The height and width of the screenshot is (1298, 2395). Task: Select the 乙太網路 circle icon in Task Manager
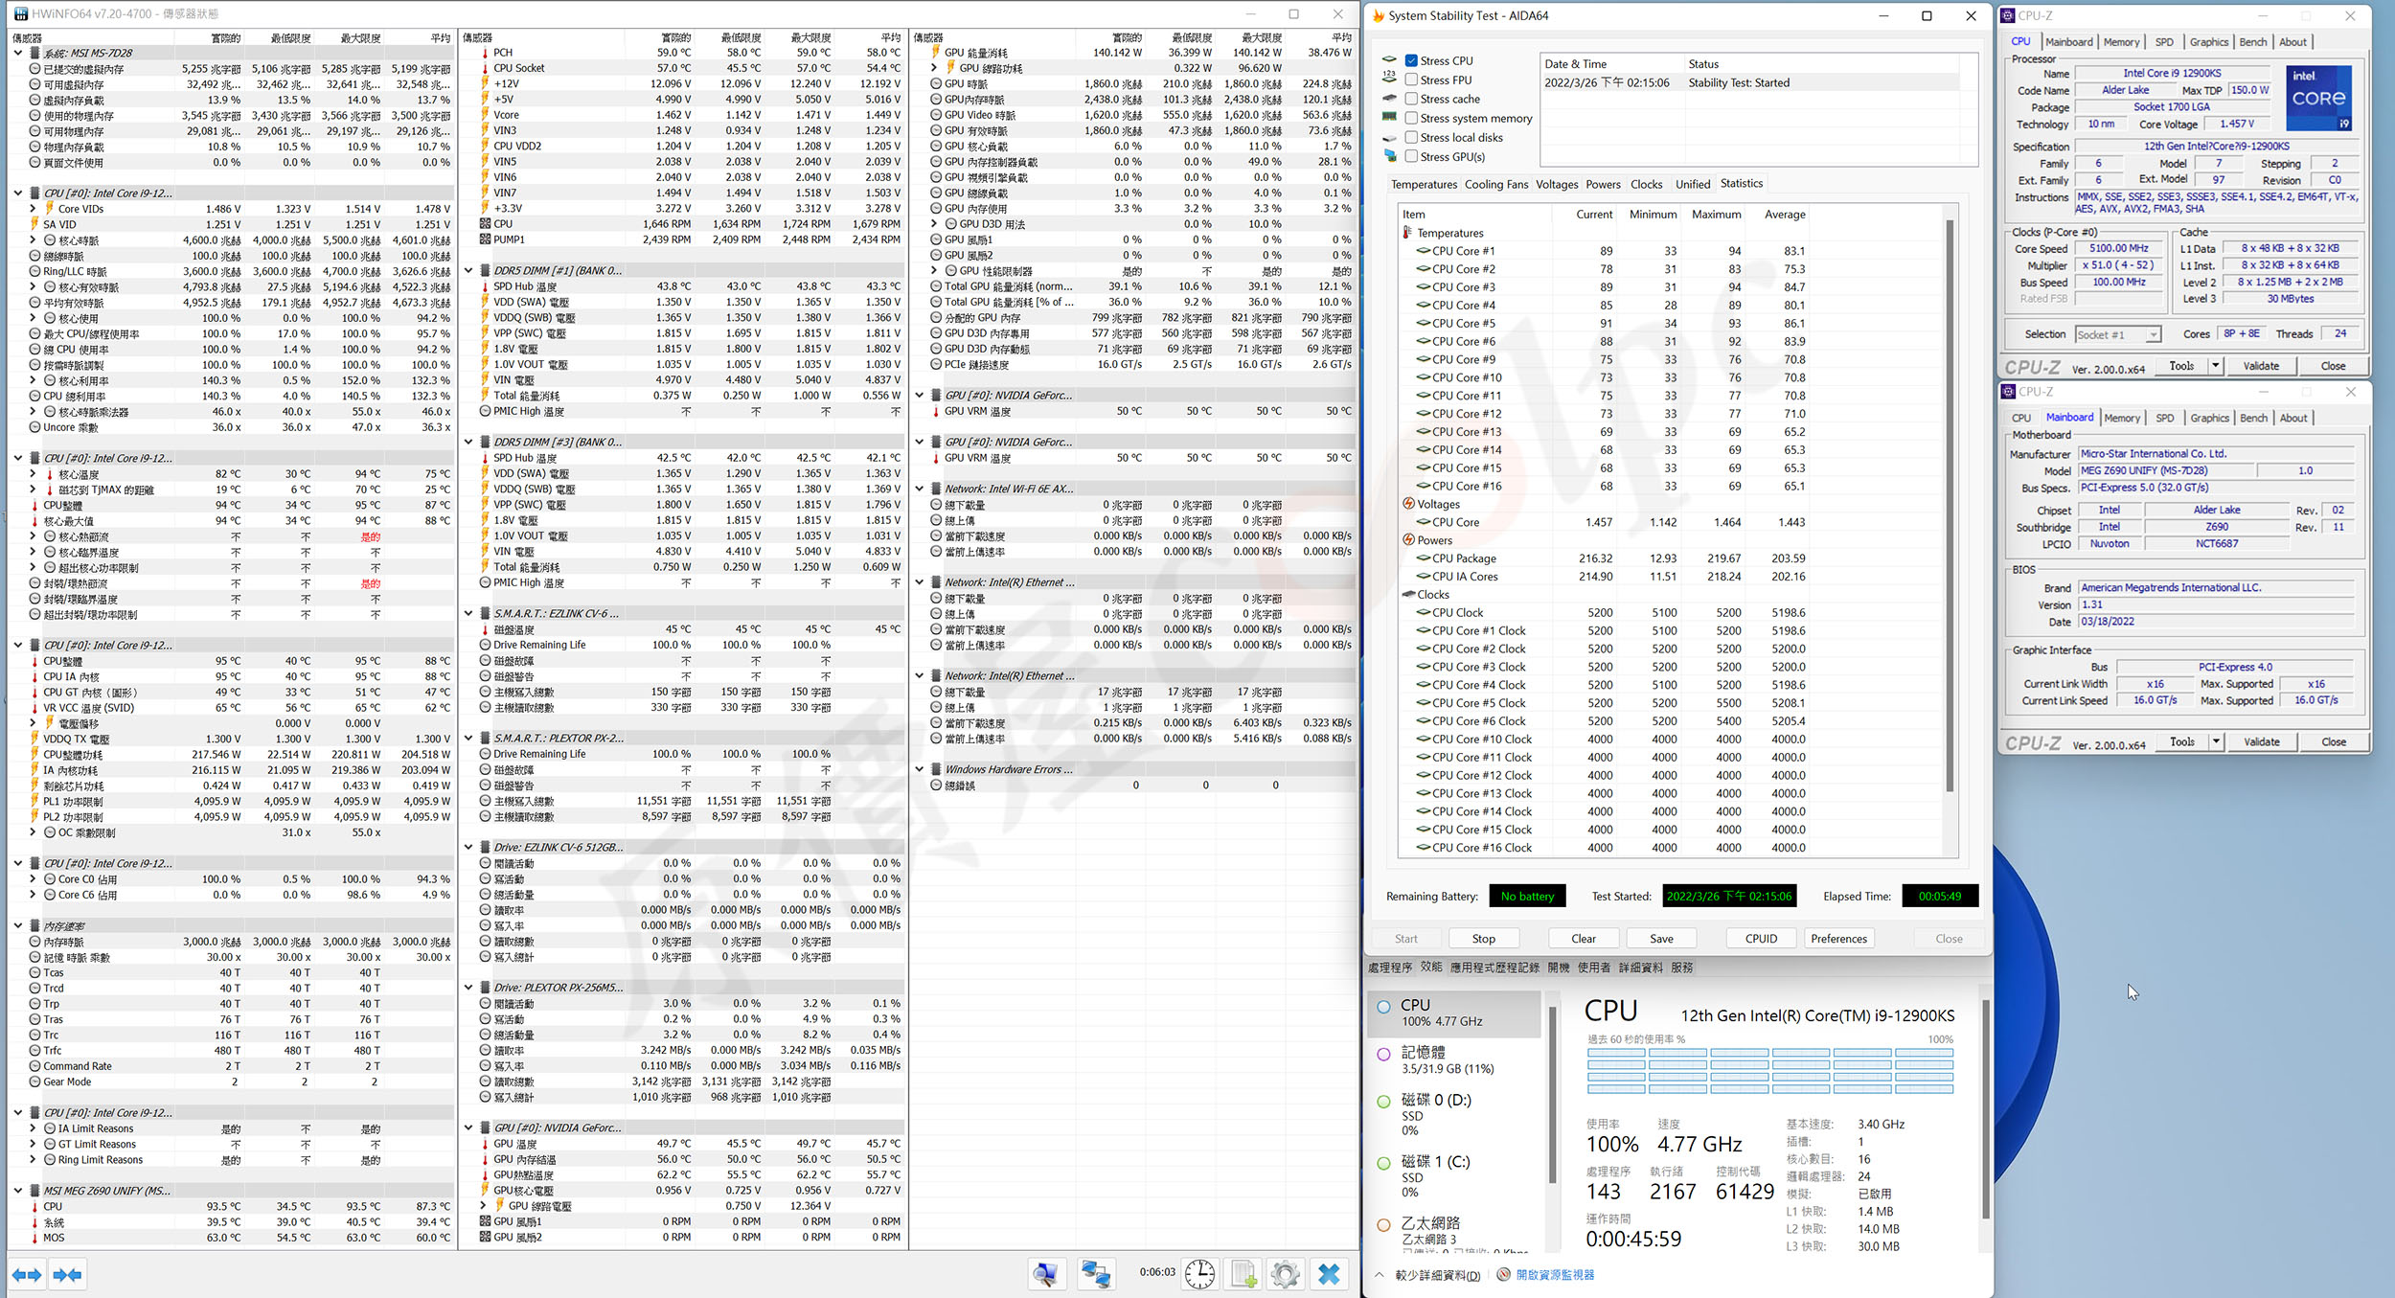pyautogui.click(x=1383, y=1225)
